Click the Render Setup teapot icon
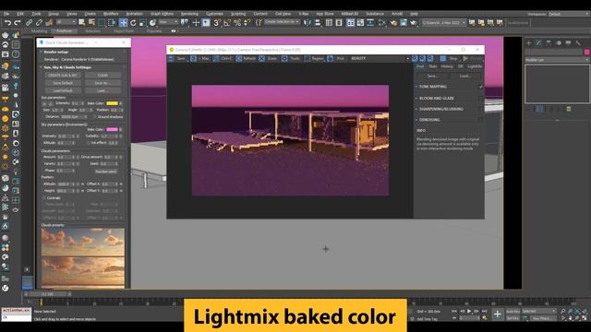 [393, 23]
